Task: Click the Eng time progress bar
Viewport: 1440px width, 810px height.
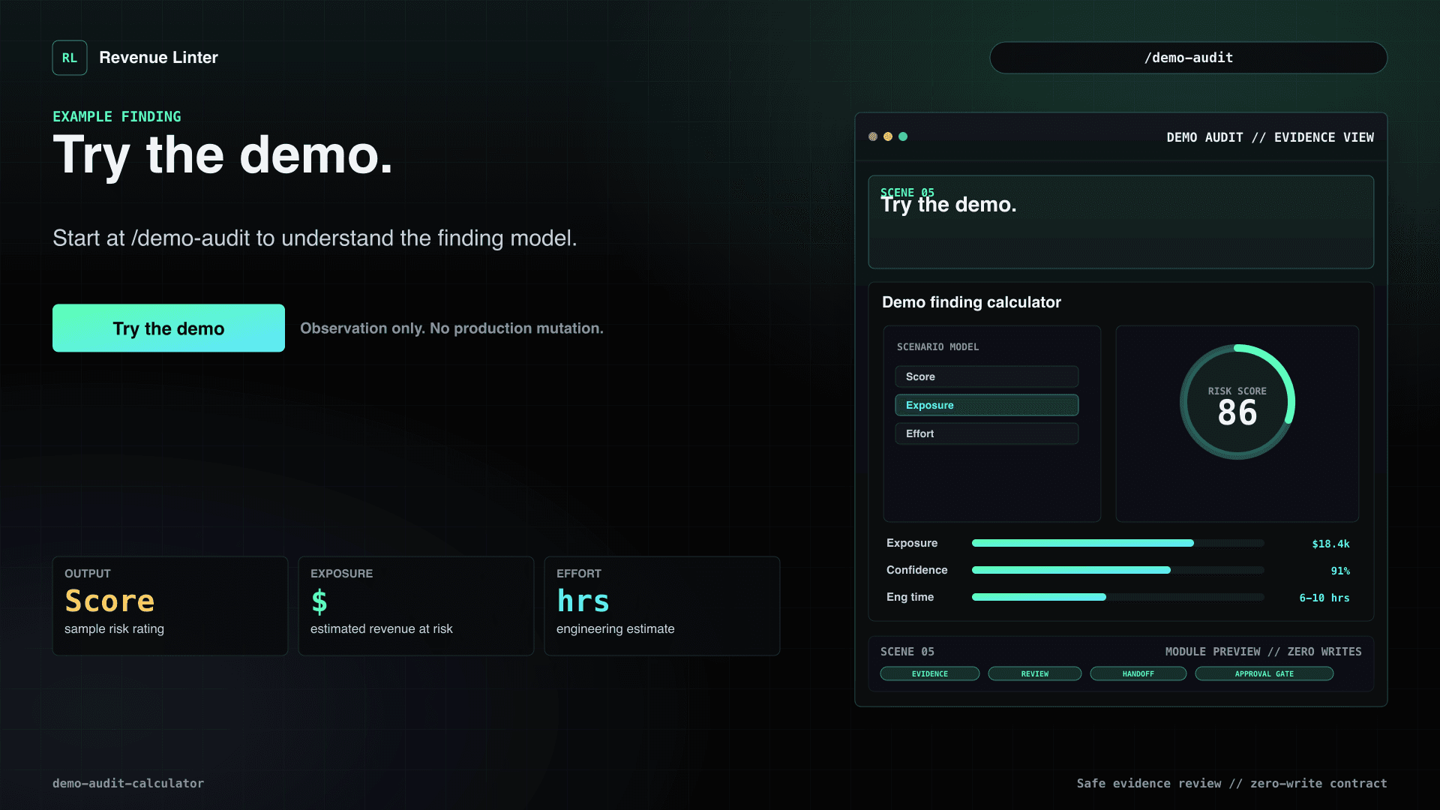Action: tap(1117, 597)
